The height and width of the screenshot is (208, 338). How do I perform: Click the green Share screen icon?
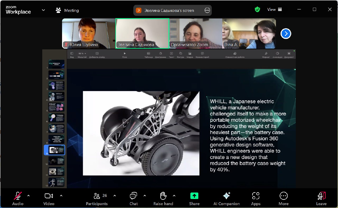point(194,196)
